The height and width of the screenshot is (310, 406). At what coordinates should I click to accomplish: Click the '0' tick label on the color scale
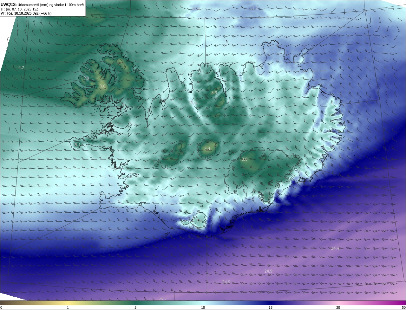1,307
